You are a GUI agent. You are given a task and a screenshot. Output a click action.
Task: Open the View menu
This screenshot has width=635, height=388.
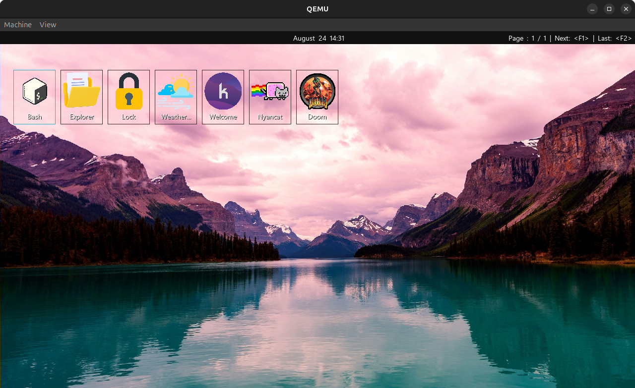click(x=48, y=25)
